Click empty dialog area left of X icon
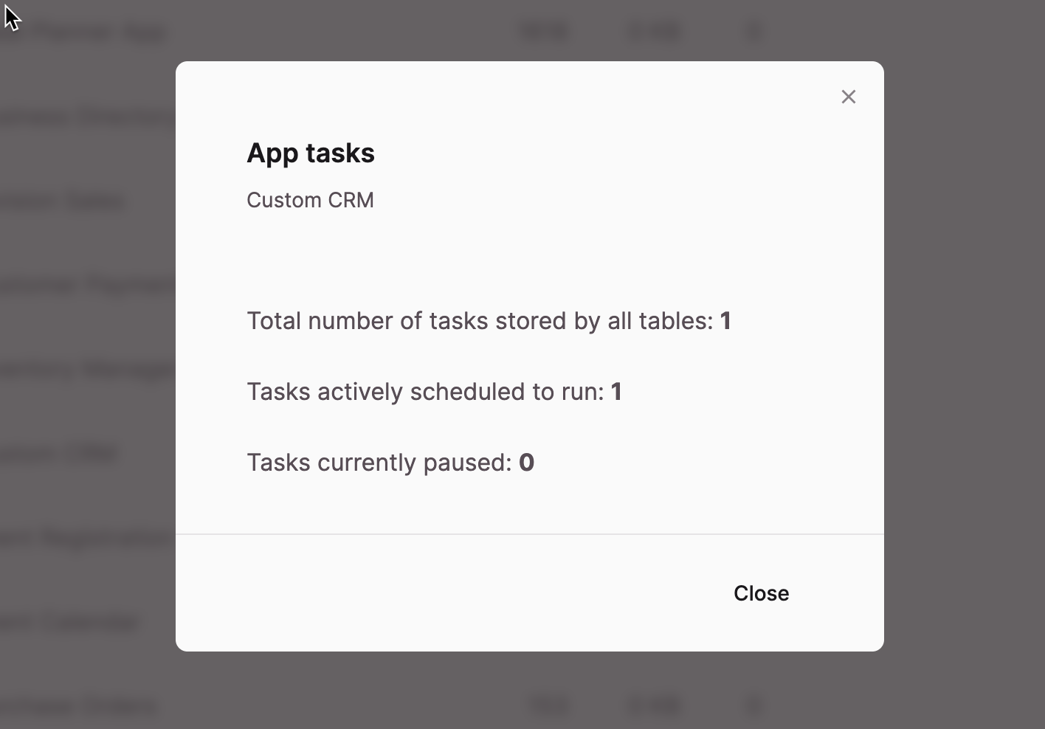This screenshot has height=729, width=1045. 590,97
